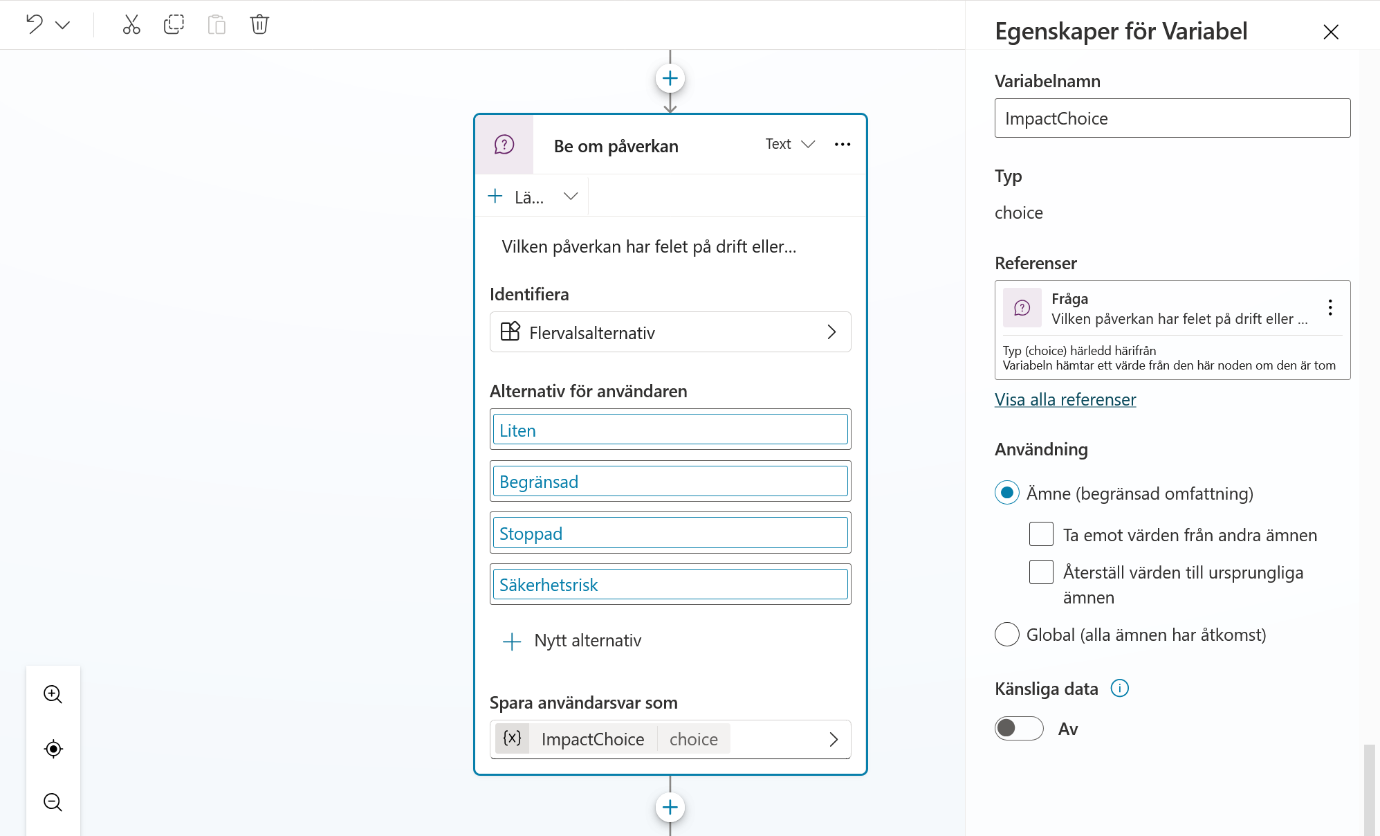Click the Känsliga data info icon
This screenshot has height=836, width=1380.
[1119, 688]
